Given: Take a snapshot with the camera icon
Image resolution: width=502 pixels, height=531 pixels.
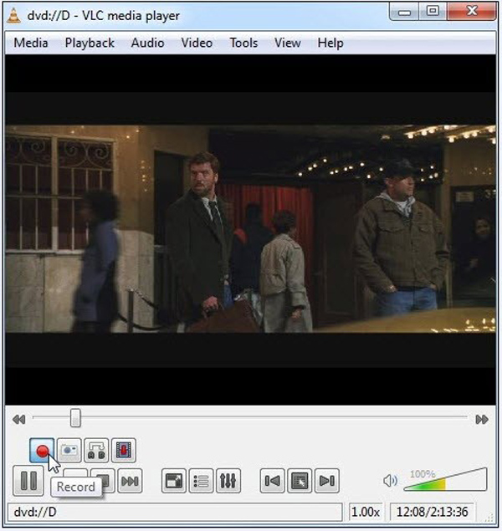Looking at the screenshot, I should tap(69, 451).
